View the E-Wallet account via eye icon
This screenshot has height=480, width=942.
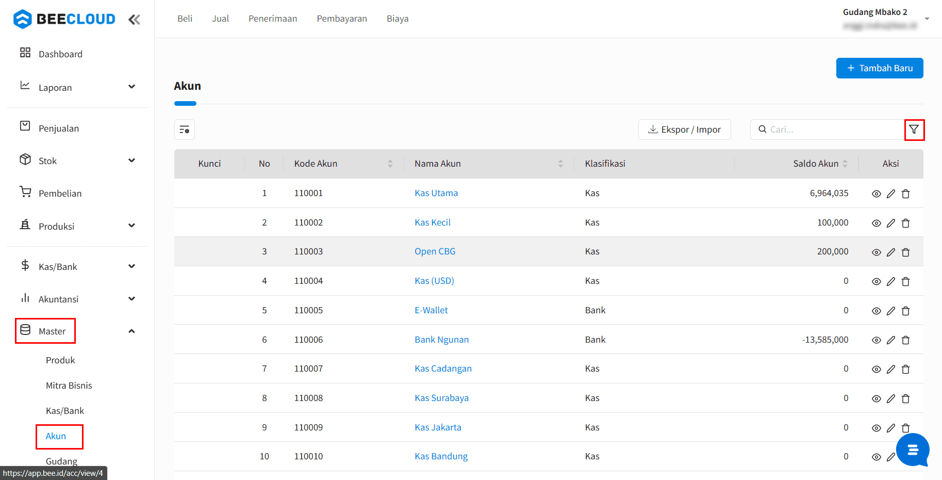point(876,311)
